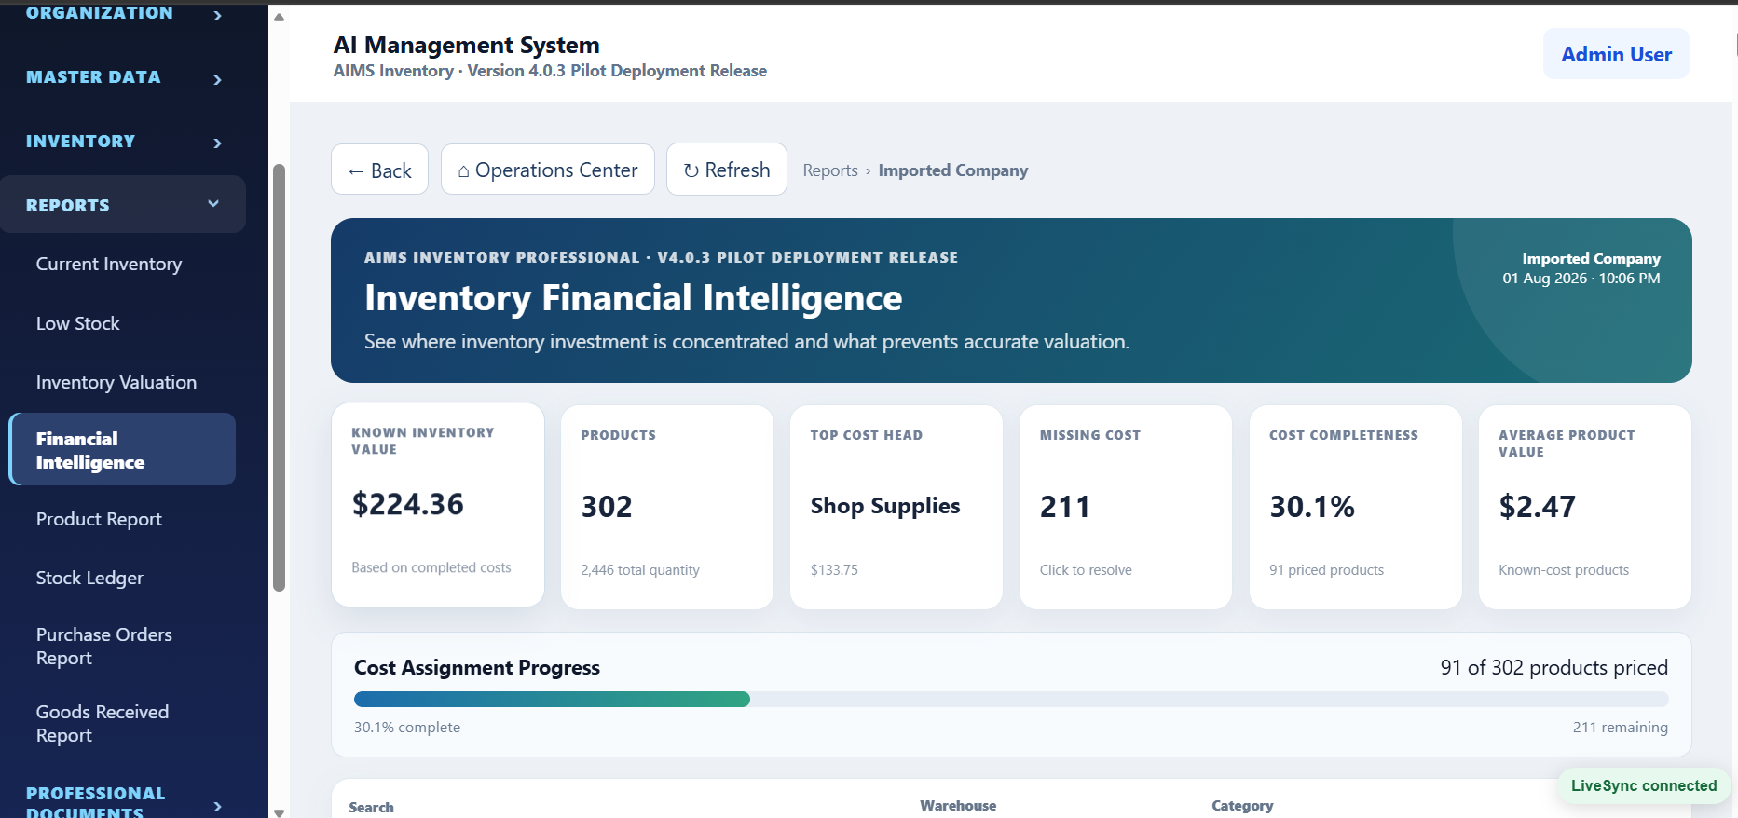
Task: Click the '211 remaining' label
Action: click(1621, 727)
